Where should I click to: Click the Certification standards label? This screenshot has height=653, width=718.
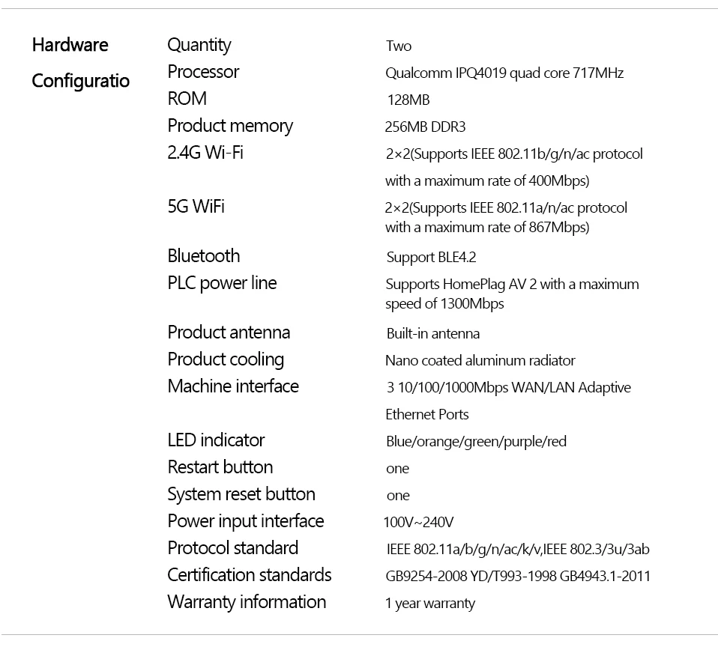tap(250, 575)
